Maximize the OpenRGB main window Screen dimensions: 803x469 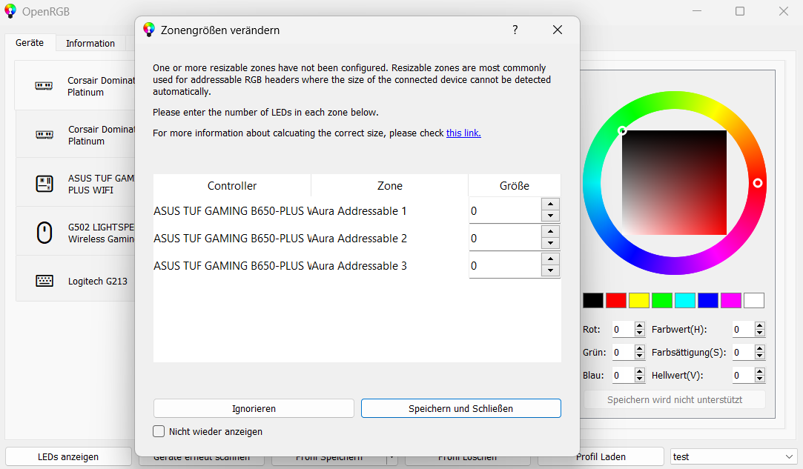(x=740, y=11)
